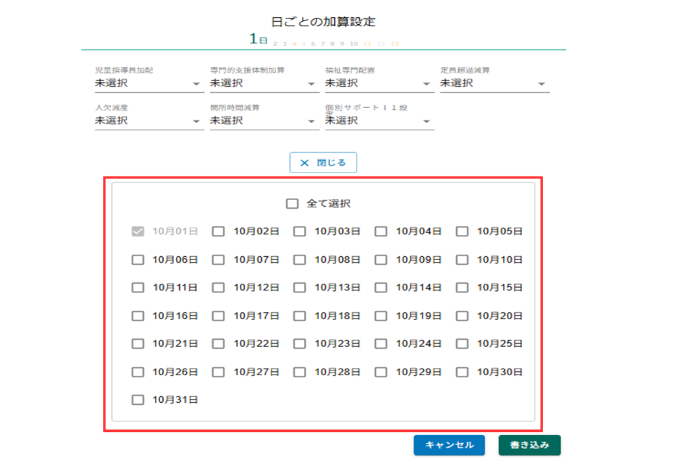The image size is (675, 474).
Task: Tick the 10月02日 checkbox
Action: pos(218,232)
